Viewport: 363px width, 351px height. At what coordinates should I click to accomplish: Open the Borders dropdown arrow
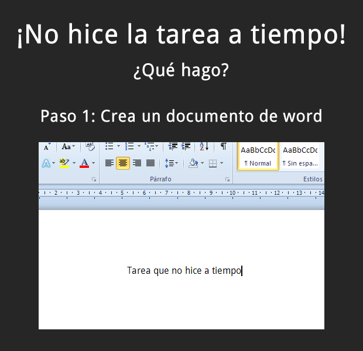pos(221,163)
